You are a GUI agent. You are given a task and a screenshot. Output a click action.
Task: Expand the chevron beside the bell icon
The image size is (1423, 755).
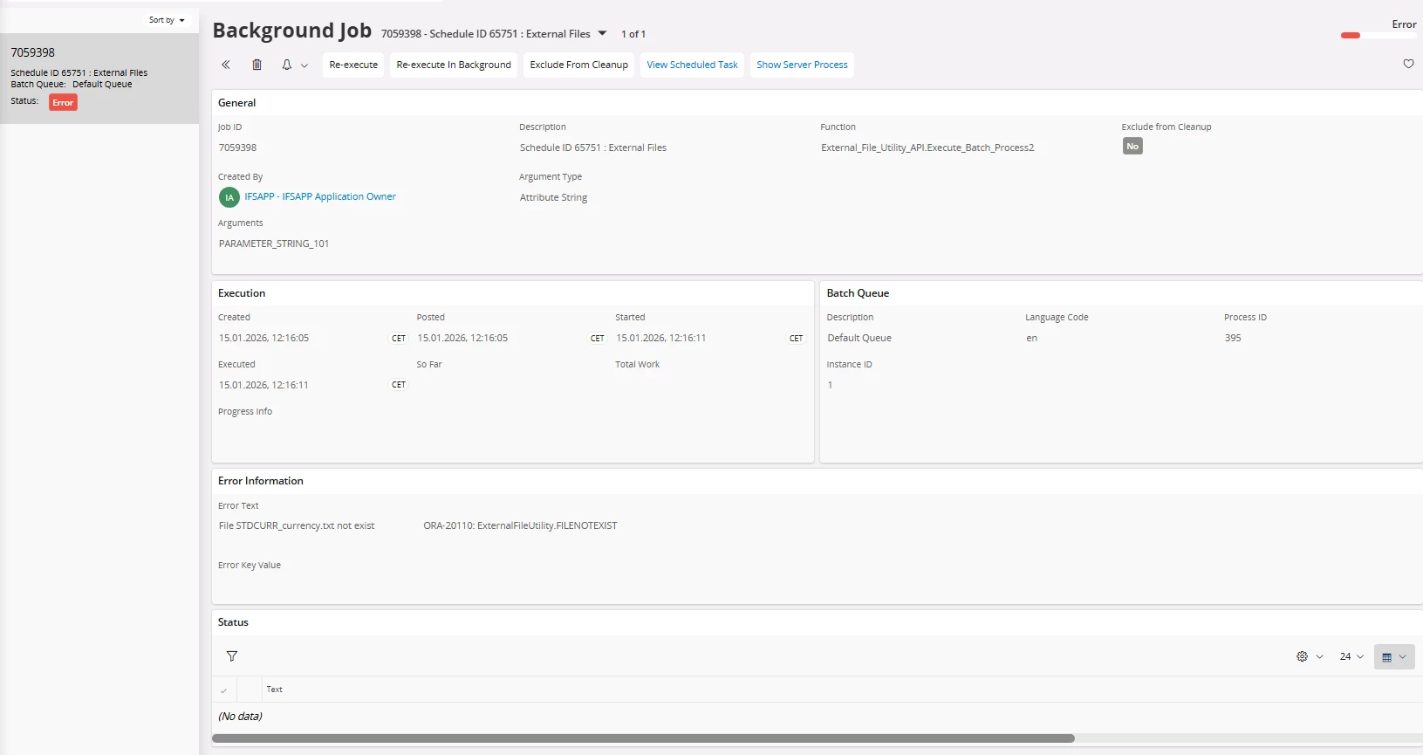tap(304, 65)
